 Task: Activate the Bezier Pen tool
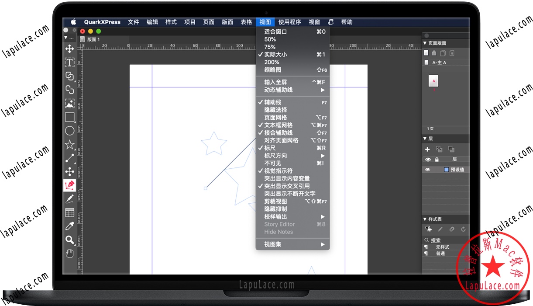click(x=69, y=185)
